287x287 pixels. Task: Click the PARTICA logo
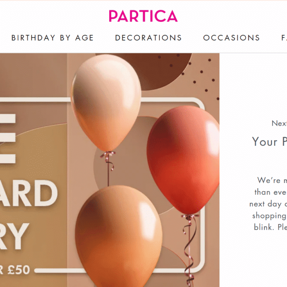tap(143, 16)
